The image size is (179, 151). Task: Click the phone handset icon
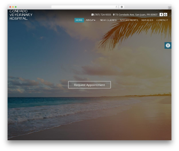pos(92,15)
